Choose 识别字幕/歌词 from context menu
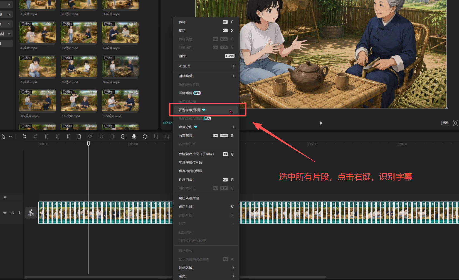459x280 pixels. 206,110
